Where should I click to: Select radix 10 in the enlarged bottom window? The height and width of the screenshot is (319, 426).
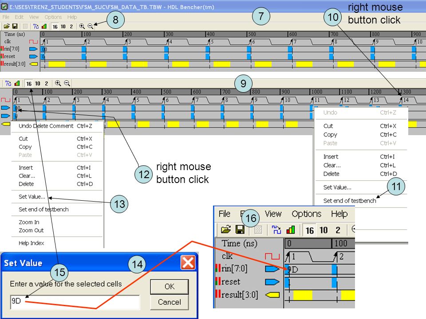[323, 230]
